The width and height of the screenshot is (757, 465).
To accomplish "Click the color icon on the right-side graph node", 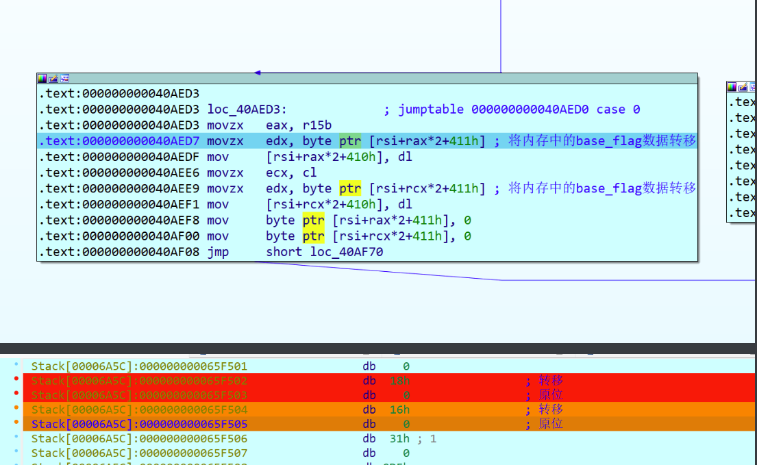I will [x=732, y=87].
